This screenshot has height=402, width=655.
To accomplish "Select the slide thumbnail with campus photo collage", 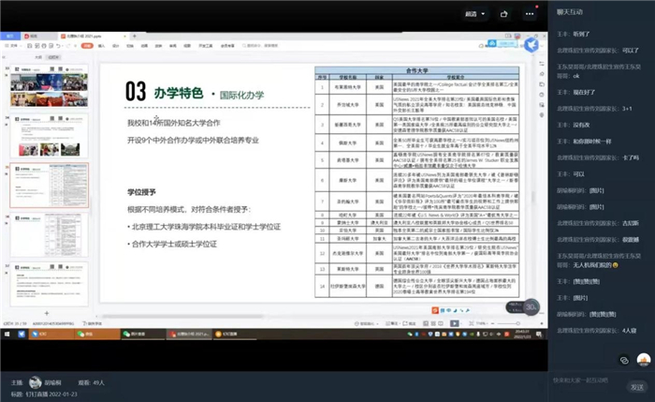I will (x=50, y=86).
